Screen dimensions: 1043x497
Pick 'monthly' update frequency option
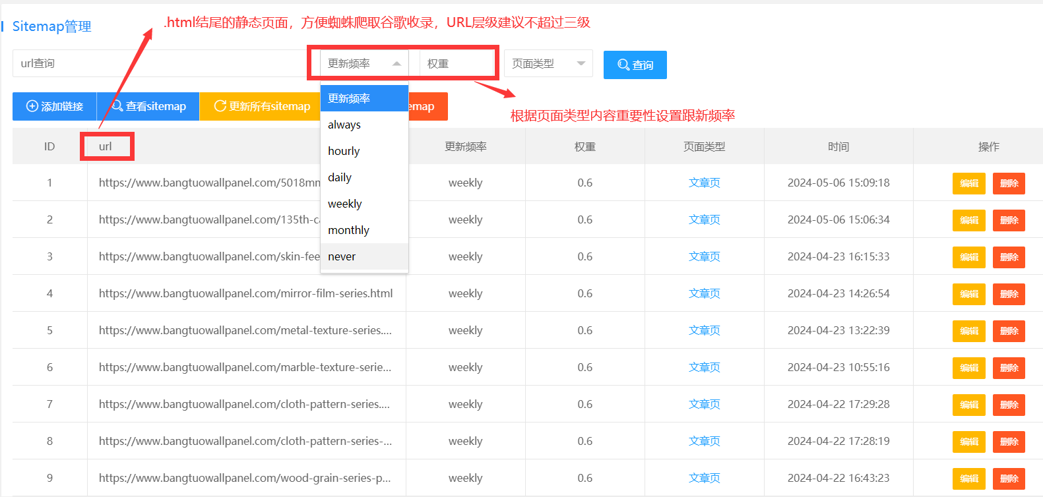pyautogui.click(x=348, y=230)
